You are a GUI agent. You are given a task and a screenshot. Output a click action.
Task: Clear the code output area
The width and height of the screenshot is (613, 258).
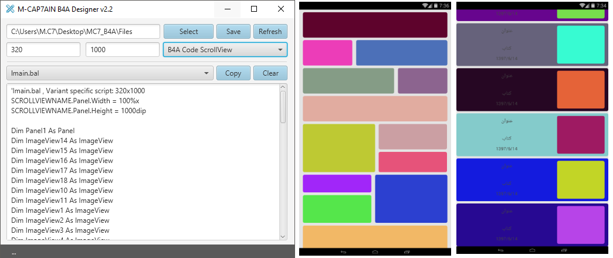(270, 73)
